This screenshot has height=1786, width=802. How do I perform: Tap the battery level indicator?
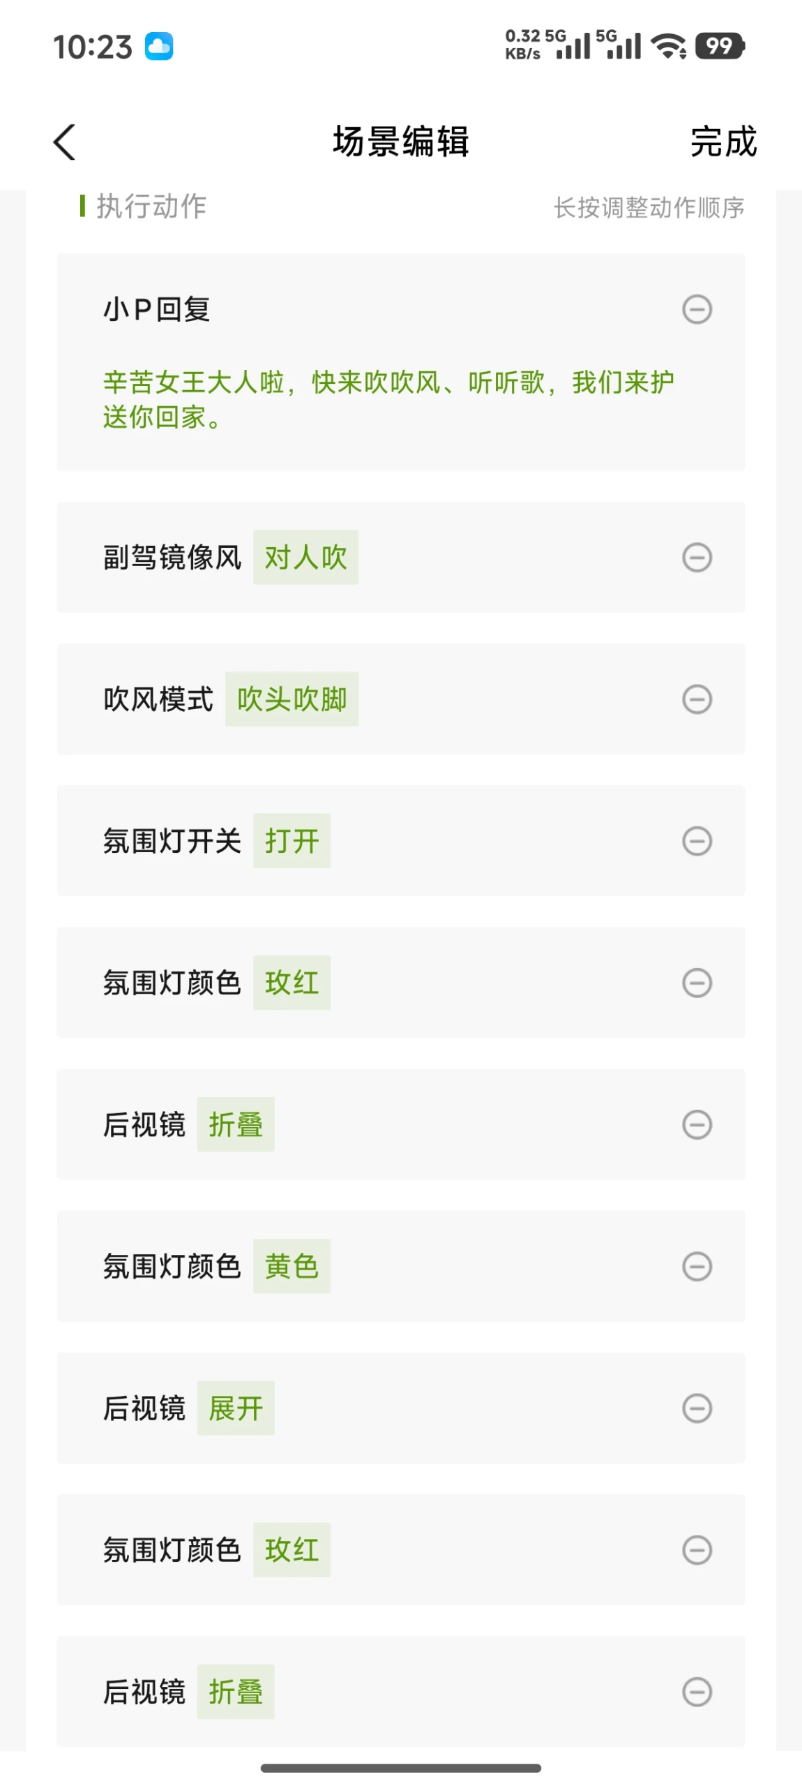pos(719,47)
